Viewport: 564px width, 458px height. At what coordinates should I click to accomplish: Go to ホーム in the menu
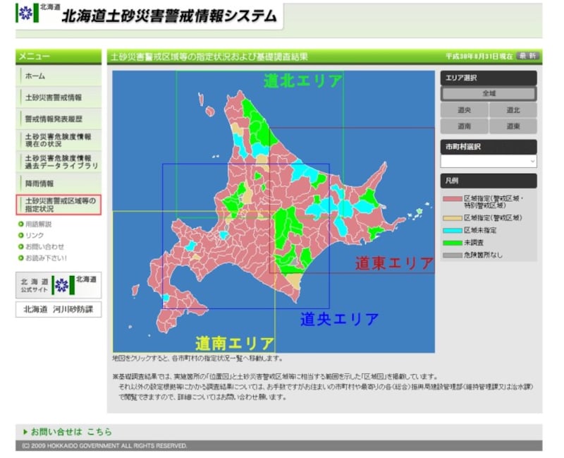click(x=59, y=76)
